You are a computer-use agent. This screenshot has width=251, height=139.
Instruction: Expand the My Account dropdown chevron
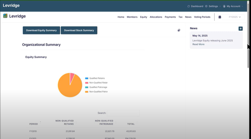tap(242, 7)
